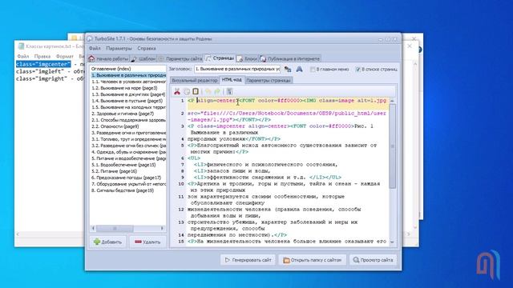Click line 6 <UL> in HTML code
The width and height of the screenshot is (513, 288).
[194, 158]
